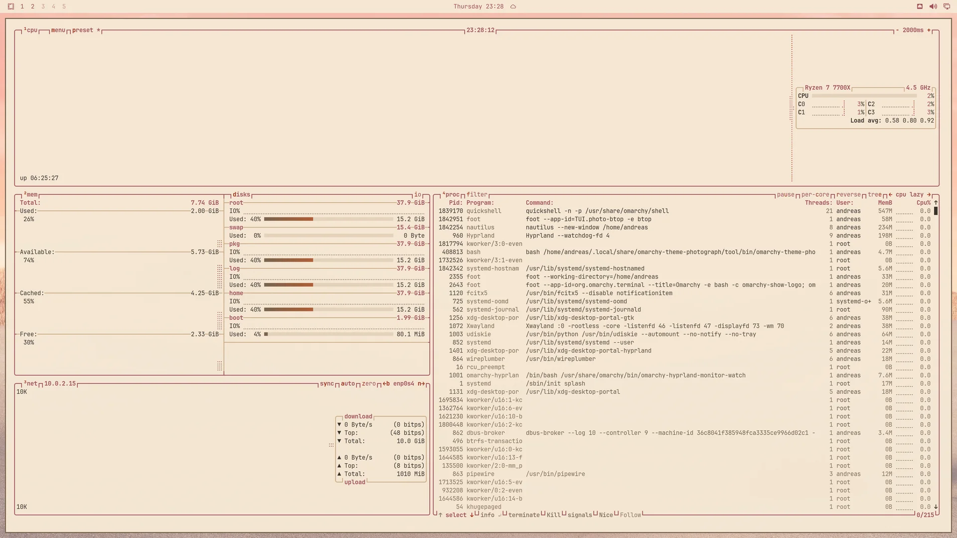This screenshot has width=957, height=538.
Task: Click left arrow to change cpu sorting column
Action: tap(890, 195)
